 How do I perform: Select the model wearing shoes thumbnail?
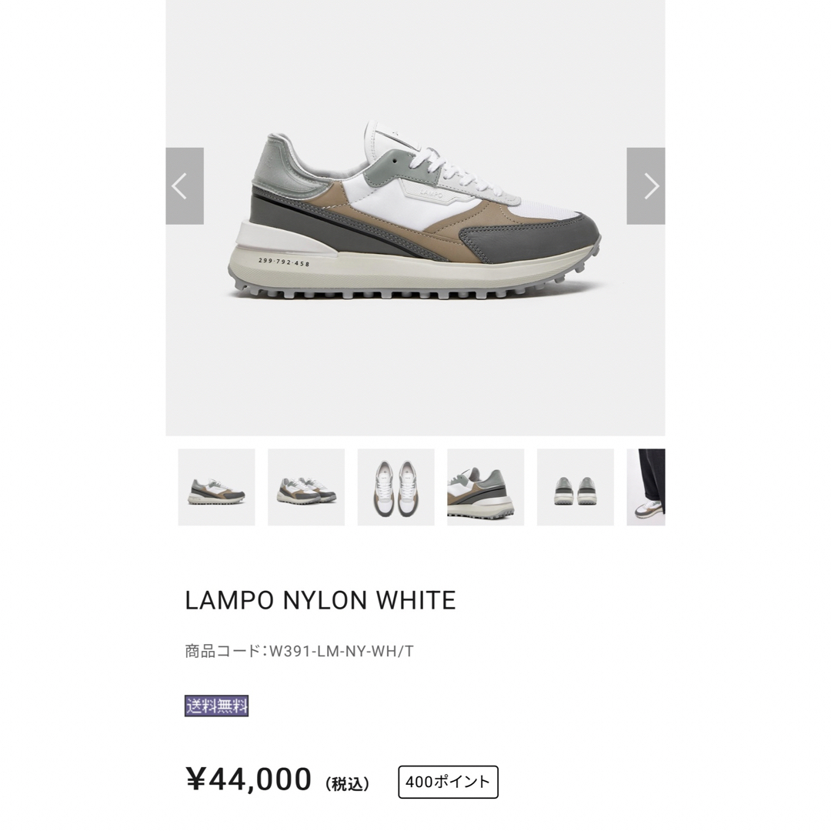pyautogui.click(x=646, y=487)
